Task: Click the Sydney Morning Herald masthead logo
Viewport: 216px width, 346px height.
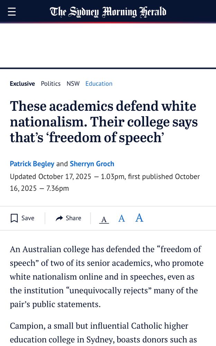Action: coord(108,11)
